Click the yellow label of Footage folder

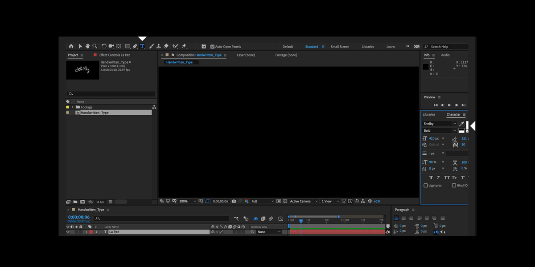click(68, 107)
